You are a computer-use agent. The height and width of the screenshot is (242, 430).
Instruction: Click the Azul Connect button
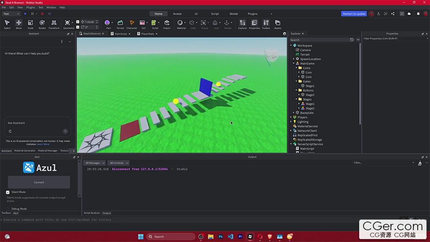(x=39, y=182)
